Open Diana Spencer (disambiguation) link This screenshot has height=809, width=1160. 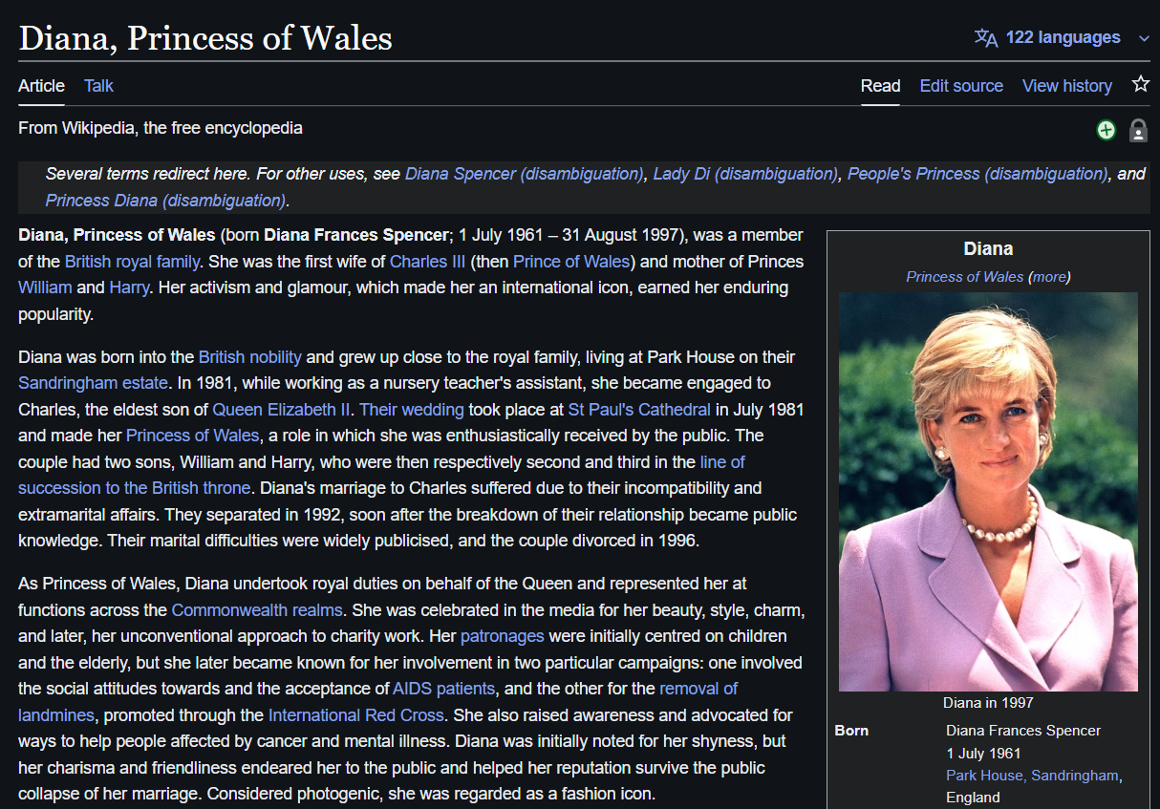click(x=525, y=174)
